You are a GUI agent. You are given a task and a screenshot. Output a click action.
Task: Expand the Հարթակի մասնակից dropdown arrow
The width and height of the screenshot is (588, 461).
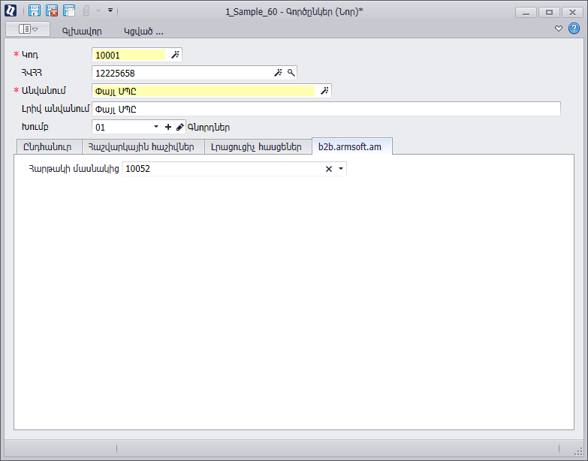pyautogui.click(x=341, y=169)
